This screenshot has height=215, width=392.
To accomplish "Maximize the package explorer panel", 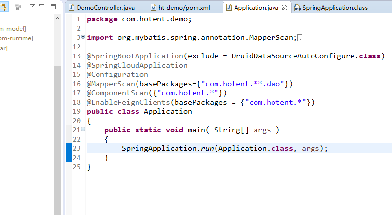I will pos(53,7).
